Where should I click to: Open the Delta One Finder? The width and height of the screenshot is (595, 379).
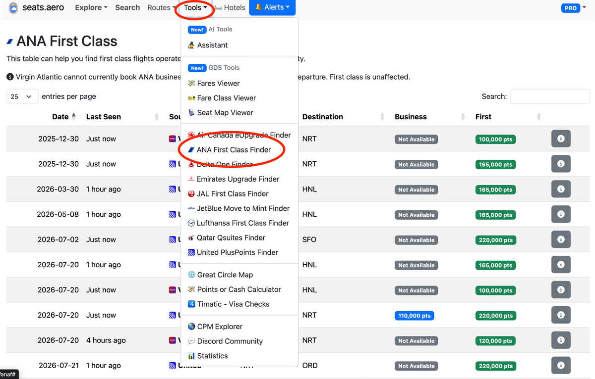[x=220, y=164]
